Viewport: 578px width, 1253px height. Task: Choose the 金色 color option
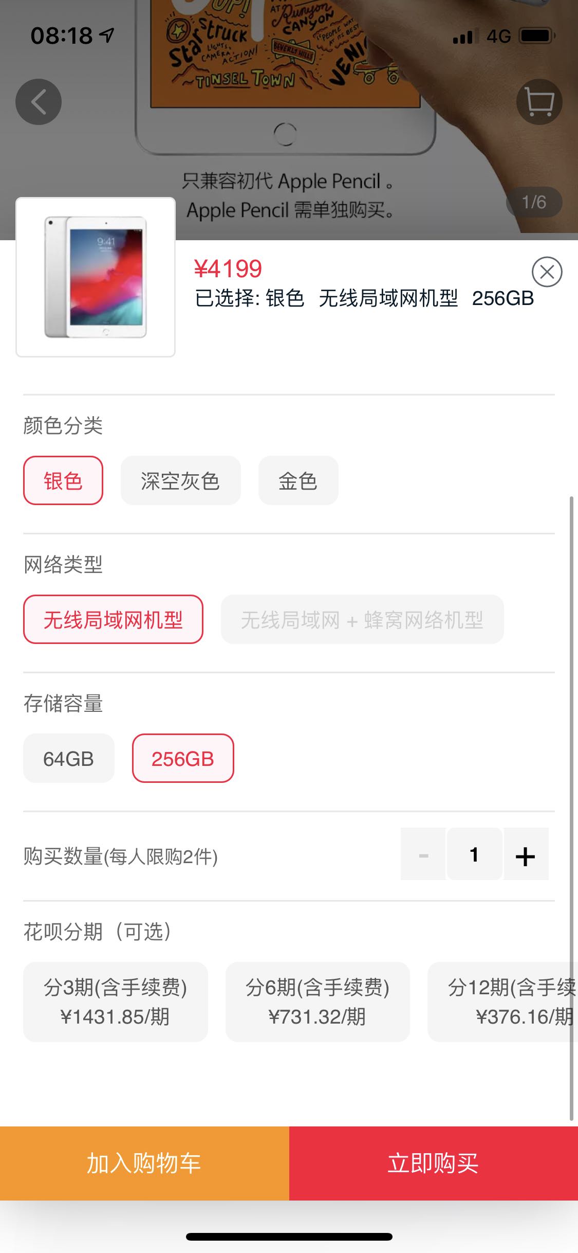point(298,480)
